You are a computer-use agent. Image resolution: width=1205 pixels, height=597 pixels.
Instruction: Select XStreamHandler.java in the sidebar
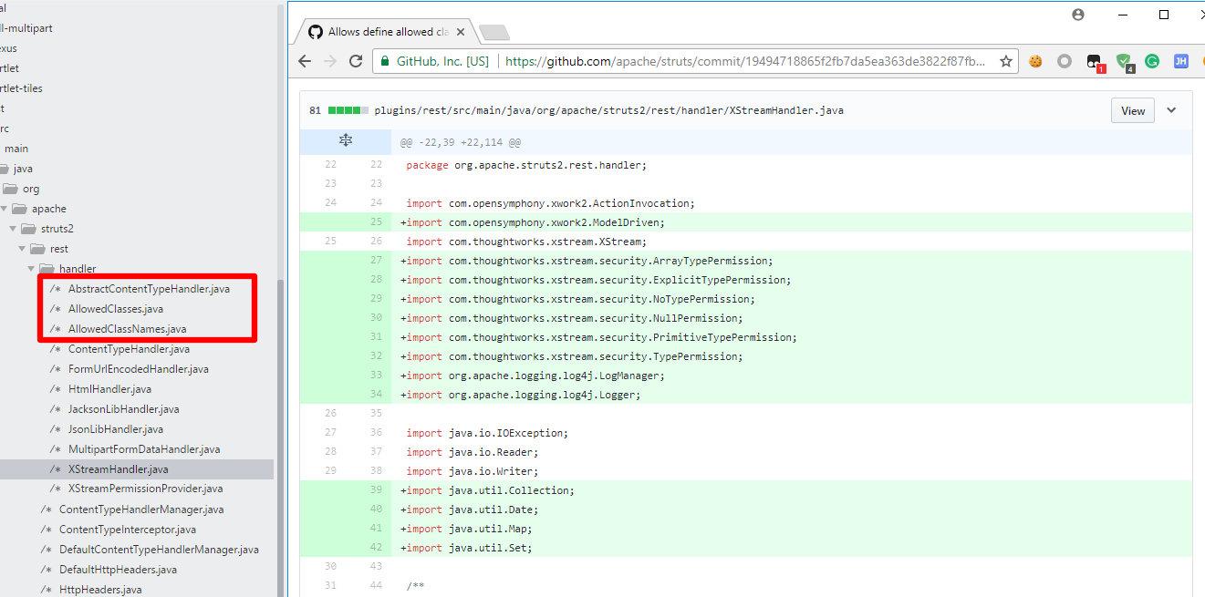pyautogui.click(x=119, y=469)
